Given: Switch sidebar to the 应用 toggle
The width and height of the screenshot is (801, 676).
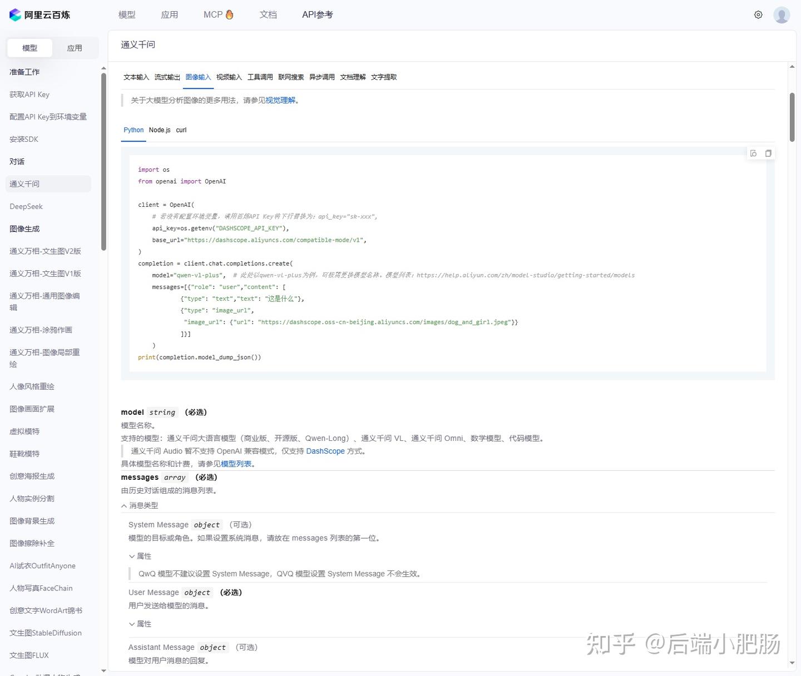Looking at the screenshot, I should click(x=75, y=48).
